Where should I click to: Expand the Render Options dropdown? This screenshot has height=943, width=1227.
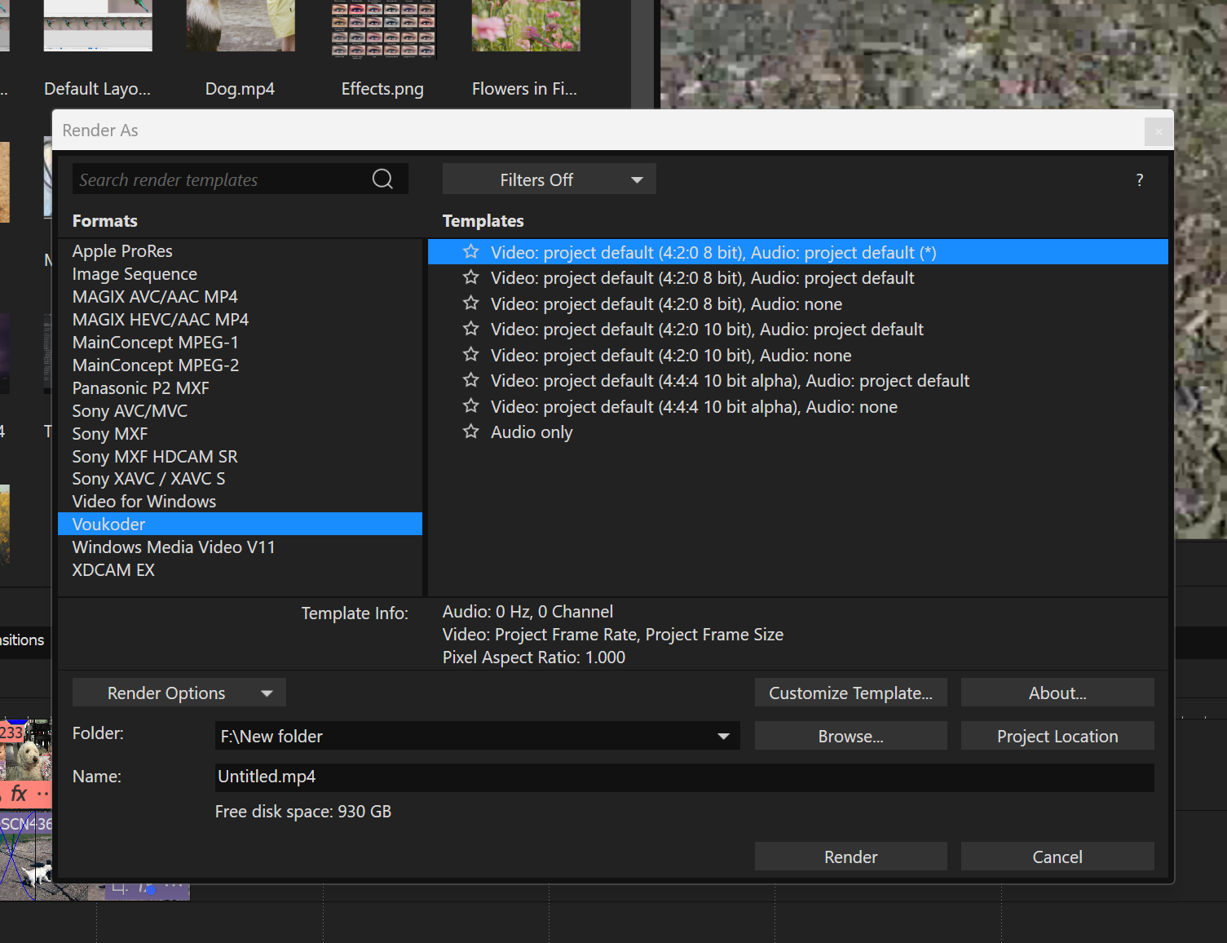tap(179, 693)
